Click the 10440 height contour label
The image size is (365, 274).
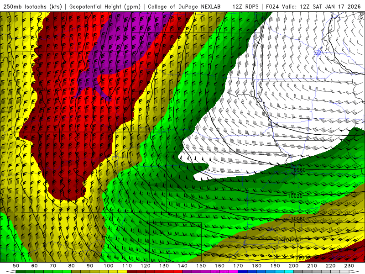click(x=40, y=90)
